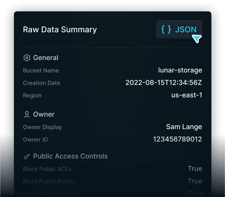Click the General section hexagon icon
Viewport: 225px width, 197px height.
27,58
